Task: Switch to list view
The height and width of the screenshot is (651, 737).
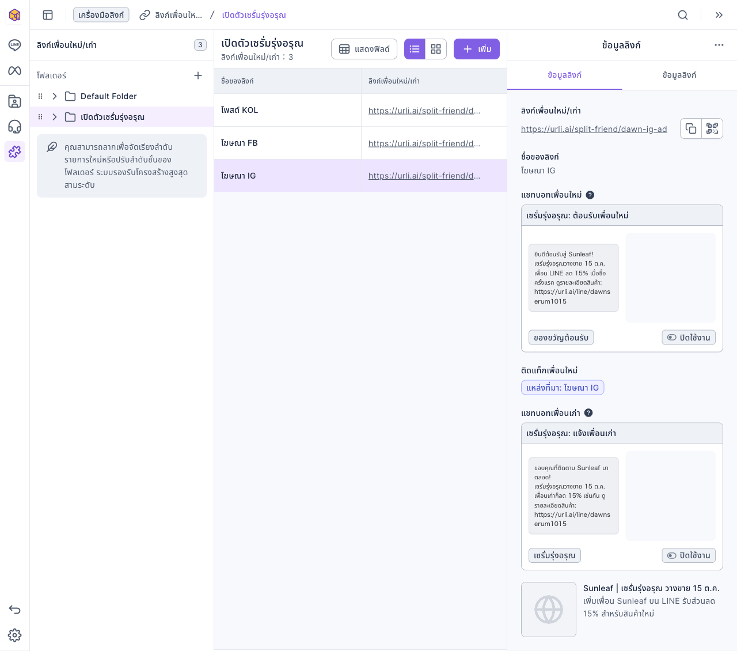Action: [x=415, y=49]
